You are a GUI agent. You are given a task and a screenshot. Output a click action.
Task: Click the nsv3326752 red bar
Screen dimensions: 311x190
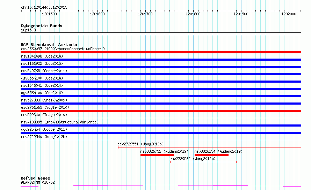pos(157,155)
